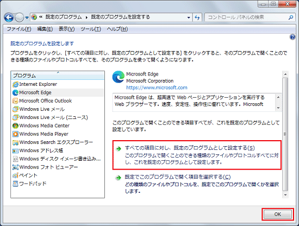Click the right pane scrollbar thumb
The image size is (299, 226).
(x=285, y=134)
